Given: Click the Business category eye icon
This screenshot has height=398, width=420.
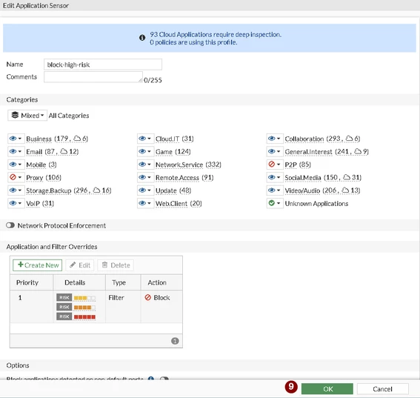Looking at the screenshot, I should [x=13, y=139].
